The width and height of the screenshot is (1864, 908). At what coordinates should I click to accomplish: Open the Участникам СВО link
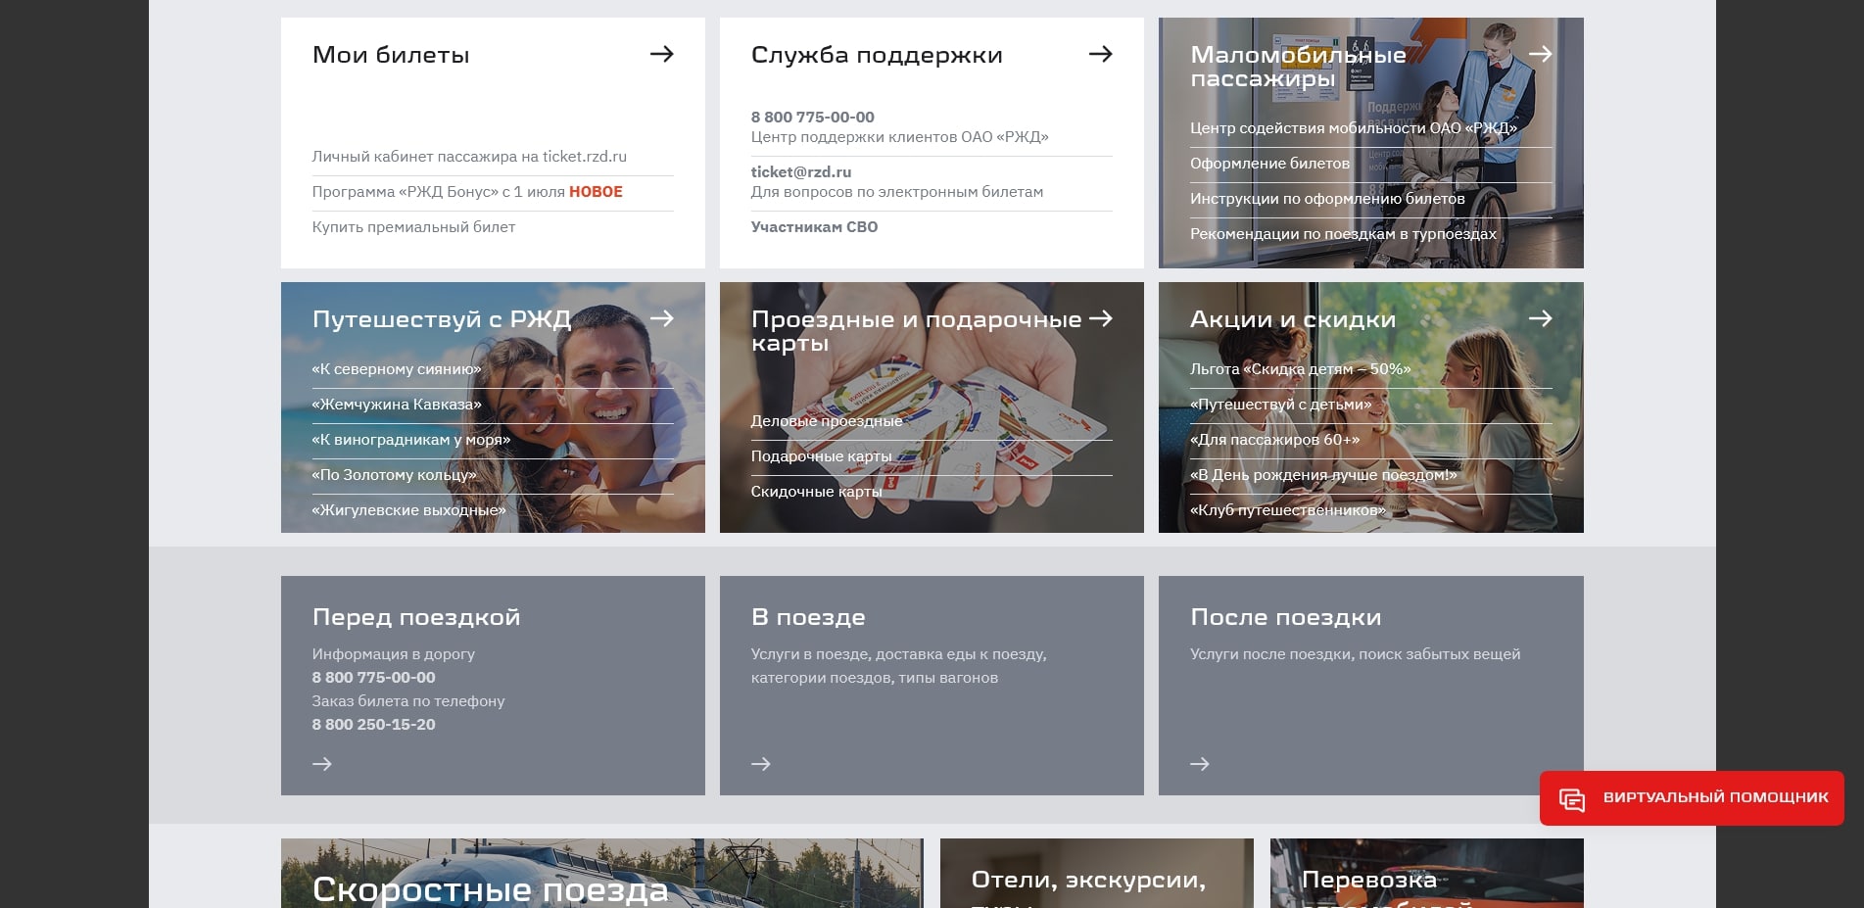[x=814, y=227]
